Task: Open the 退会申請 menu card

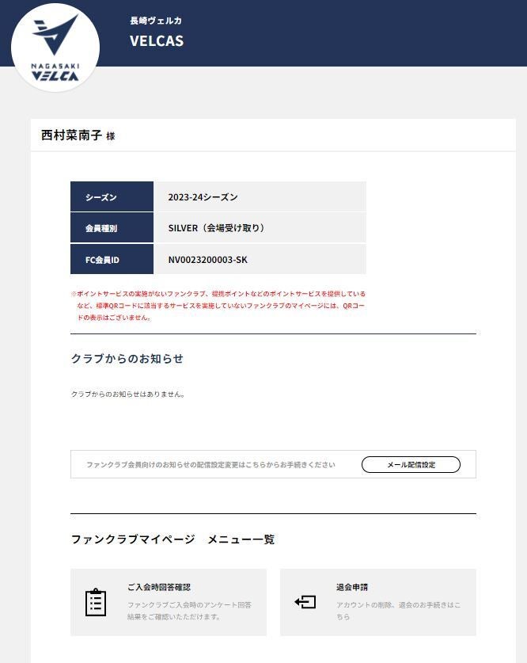Action: click(x=378, y=602)
